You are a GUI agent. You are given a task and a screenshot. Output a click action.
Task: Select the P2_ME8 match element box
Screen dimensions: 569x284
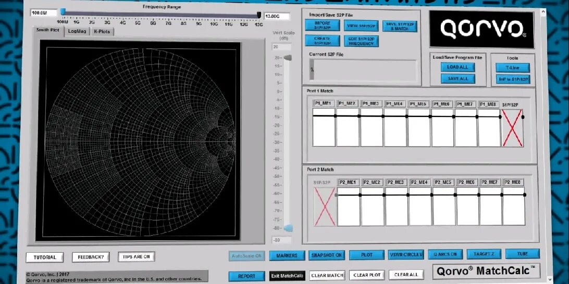click(514, 206)
